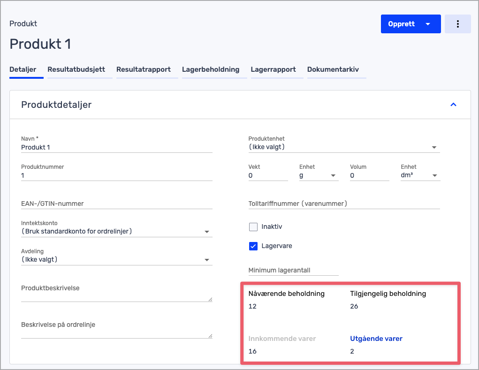Change volume unit dropdown showing dm³

[x=419, y=175]
